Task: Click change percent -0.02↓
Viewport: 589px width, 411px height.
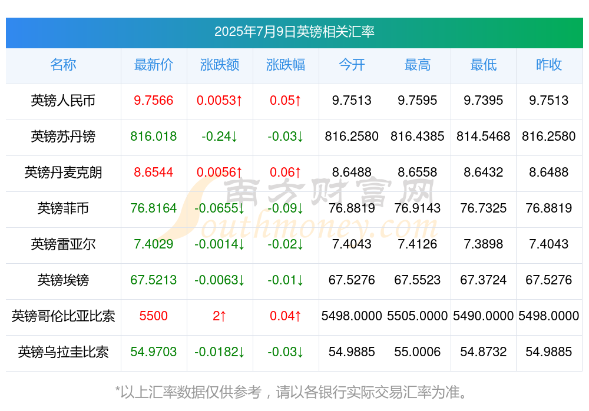Action: click(286, 244)
